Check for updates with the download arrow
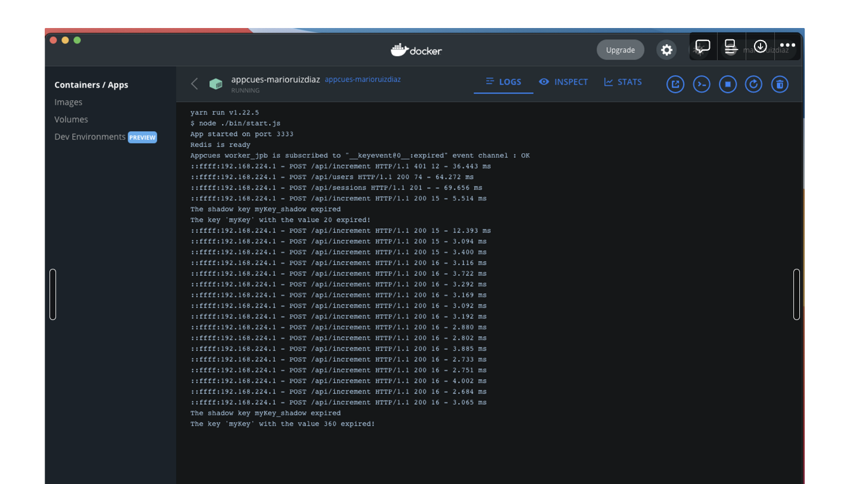Viewport: 859px width, 484px height. tap(759, 45)
